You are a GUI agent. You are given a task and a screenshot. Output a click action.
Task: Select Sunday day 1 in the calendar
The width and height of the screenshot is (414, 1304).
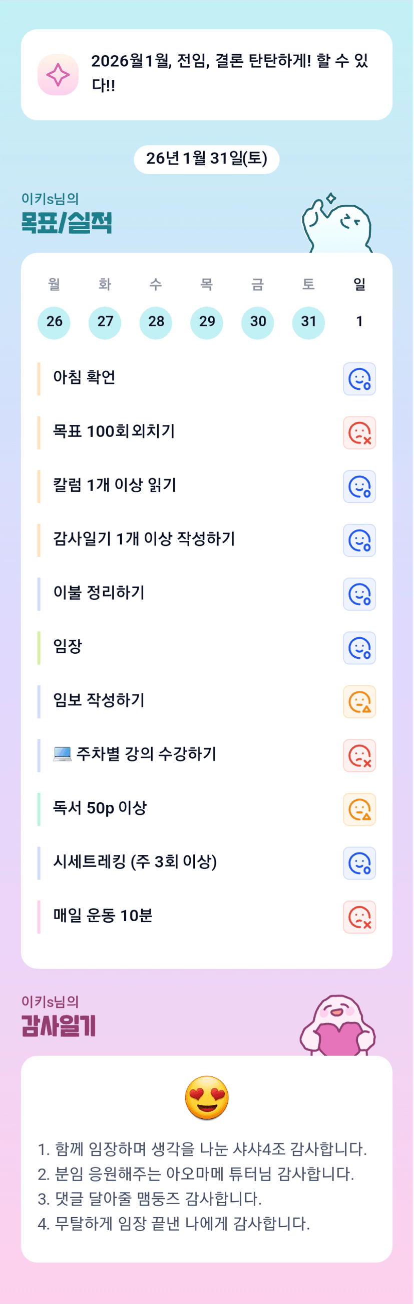click(359, 322)
